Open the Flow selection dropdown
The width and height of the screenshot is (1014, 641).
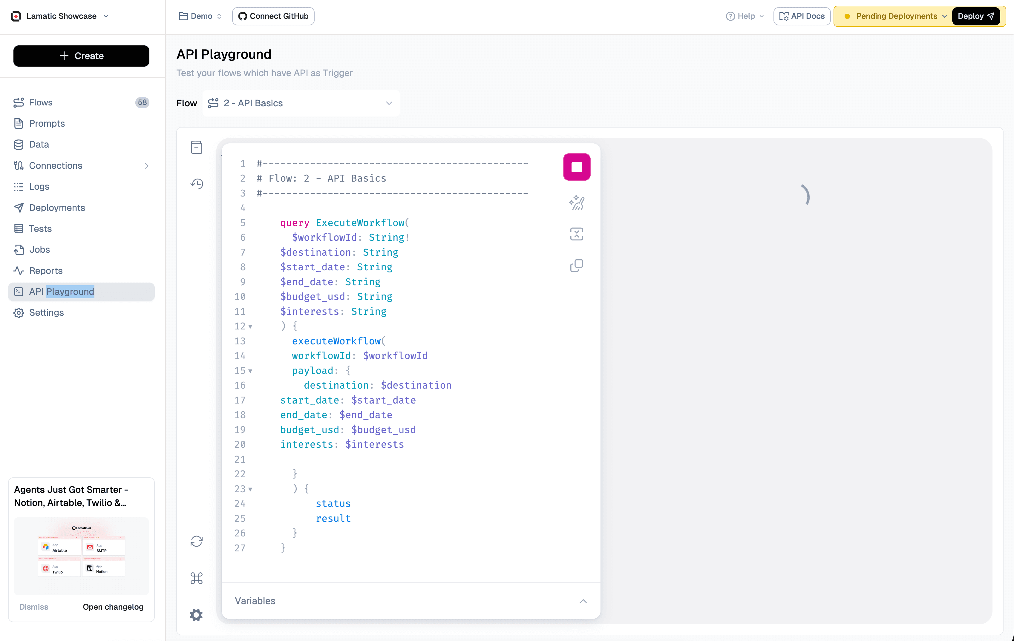[x=301, y=103]
